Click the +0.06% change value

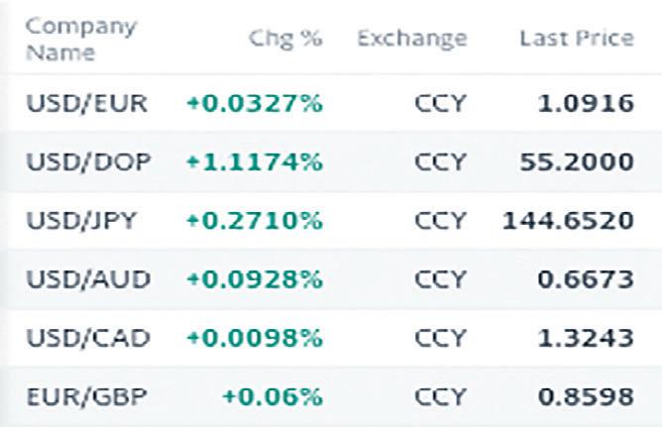pyautogui.click(x=272, y=396)
